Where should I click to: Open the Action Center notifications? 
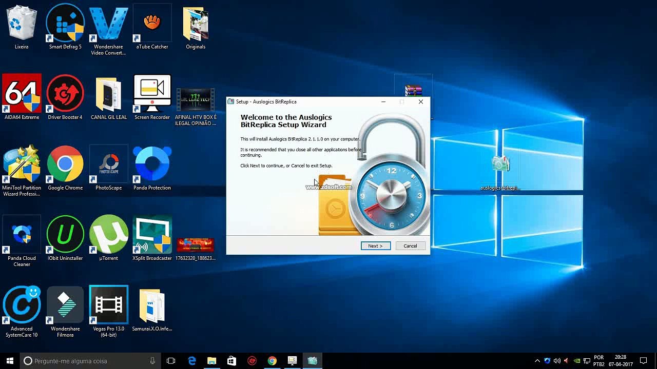644,361
